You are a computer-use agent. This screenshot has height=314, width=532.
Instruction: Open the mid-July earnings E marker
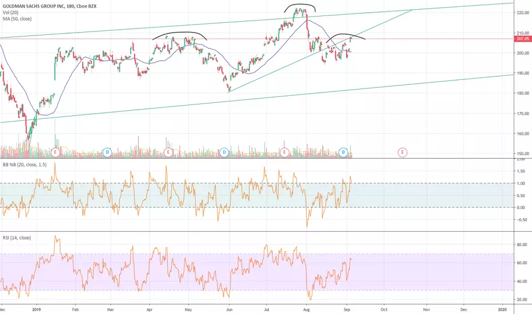pos(284,152)
